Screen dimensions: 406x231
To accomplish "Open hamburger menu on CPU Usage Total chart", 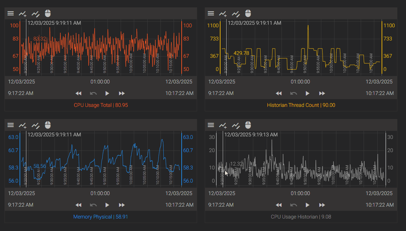I will click(11, 13).
